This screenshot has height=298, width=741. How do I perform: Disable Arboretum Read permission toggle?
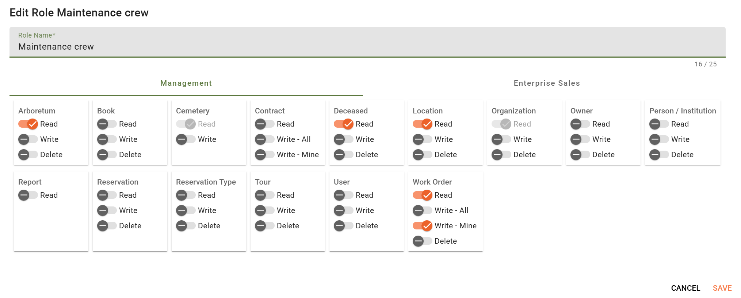point(28,124)
